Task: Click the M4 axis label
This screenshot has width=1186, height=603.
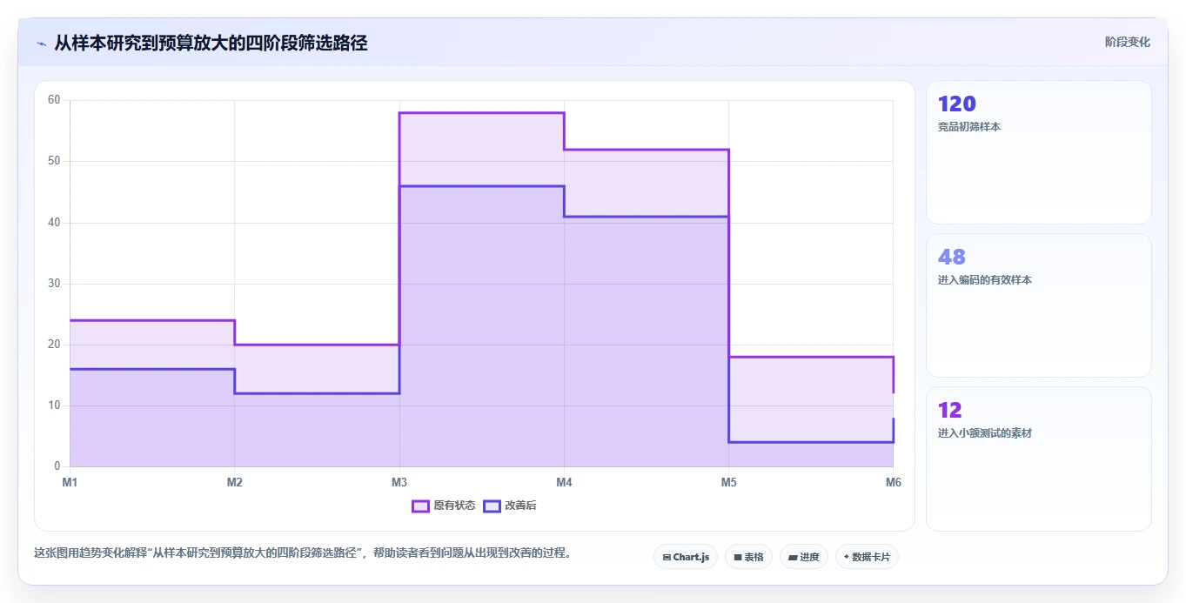Action: pos(564,482)
